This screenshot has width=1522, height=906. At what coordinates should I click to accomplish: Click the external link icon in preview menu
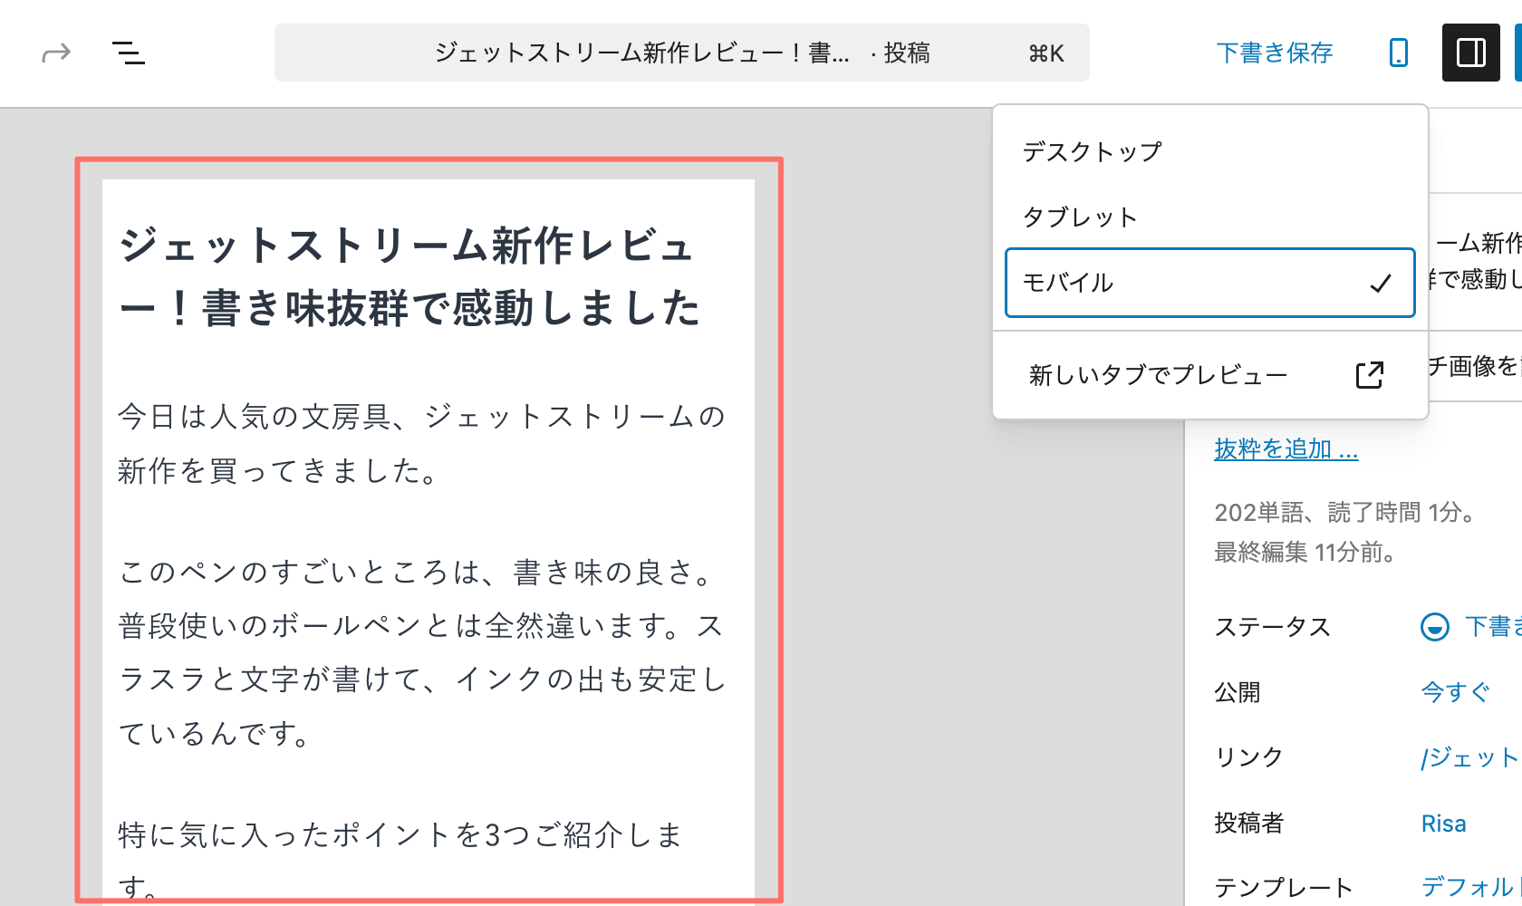click(1370, 375)
